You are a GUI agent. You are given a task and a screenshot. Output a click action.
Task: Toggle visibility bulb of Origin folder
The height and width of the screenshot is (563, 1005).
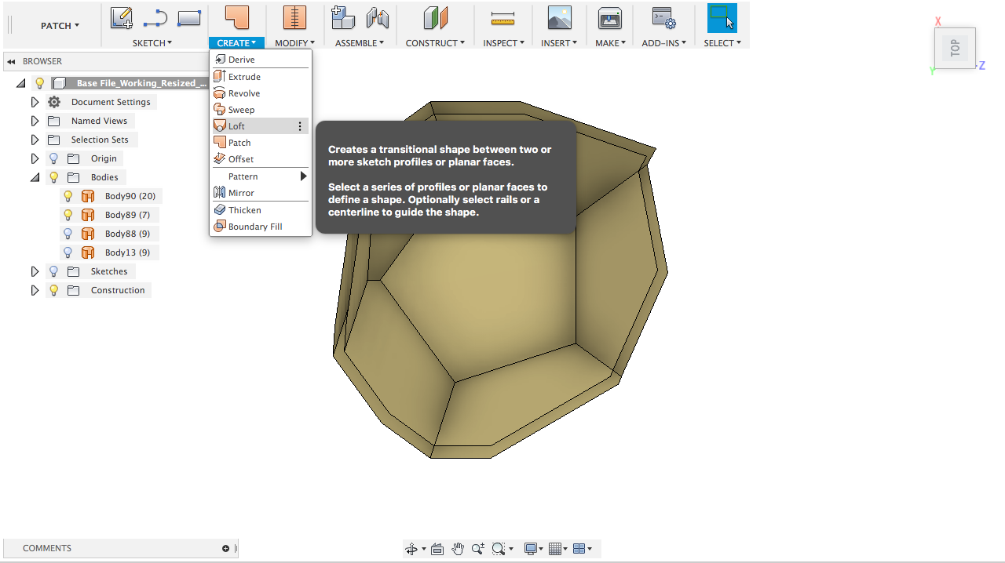(x=53, y=158)
